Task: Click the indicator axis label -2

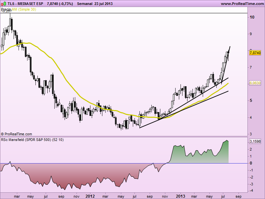Action: [x=251, y=177]
